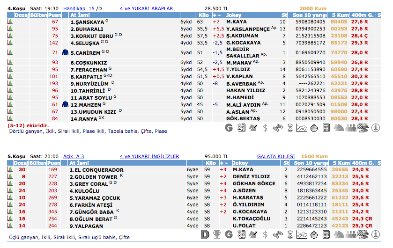The image size is (393, 248).
Task: Open the Açık A 3 link
Action: click(x=73, y=156)
